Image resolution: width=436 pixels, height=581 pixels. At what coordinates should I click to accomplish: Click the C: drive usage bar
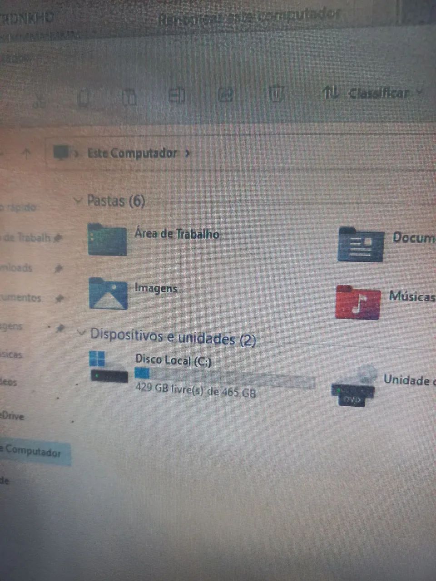(x=225, y=379)
